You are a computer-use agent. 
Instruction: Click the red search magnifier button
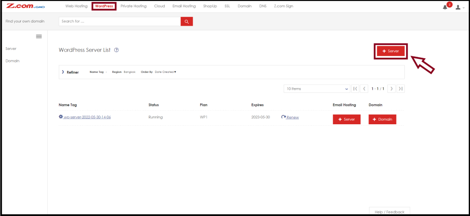[186, 21]
